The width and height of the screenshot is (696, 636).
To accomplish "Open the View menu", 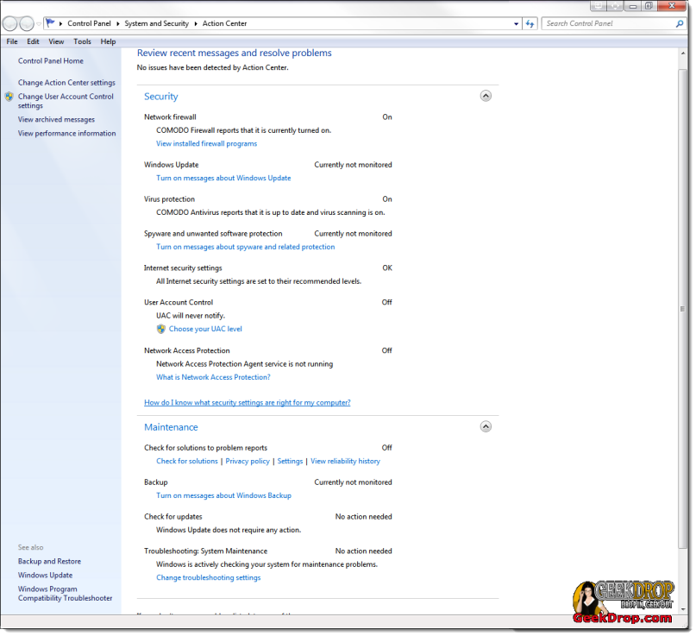I will (x=56, y=41).
